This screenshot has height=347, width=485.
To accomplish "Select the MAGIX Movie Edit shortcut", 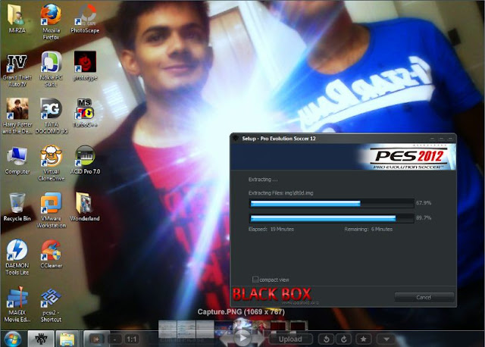I will (17, 305).
